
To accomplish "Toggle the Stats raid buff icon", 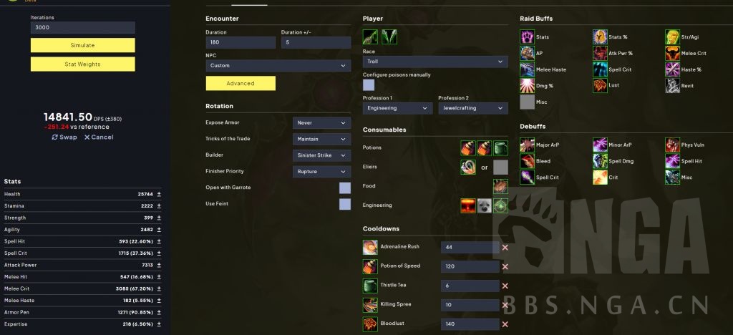I will click(527, 37).
